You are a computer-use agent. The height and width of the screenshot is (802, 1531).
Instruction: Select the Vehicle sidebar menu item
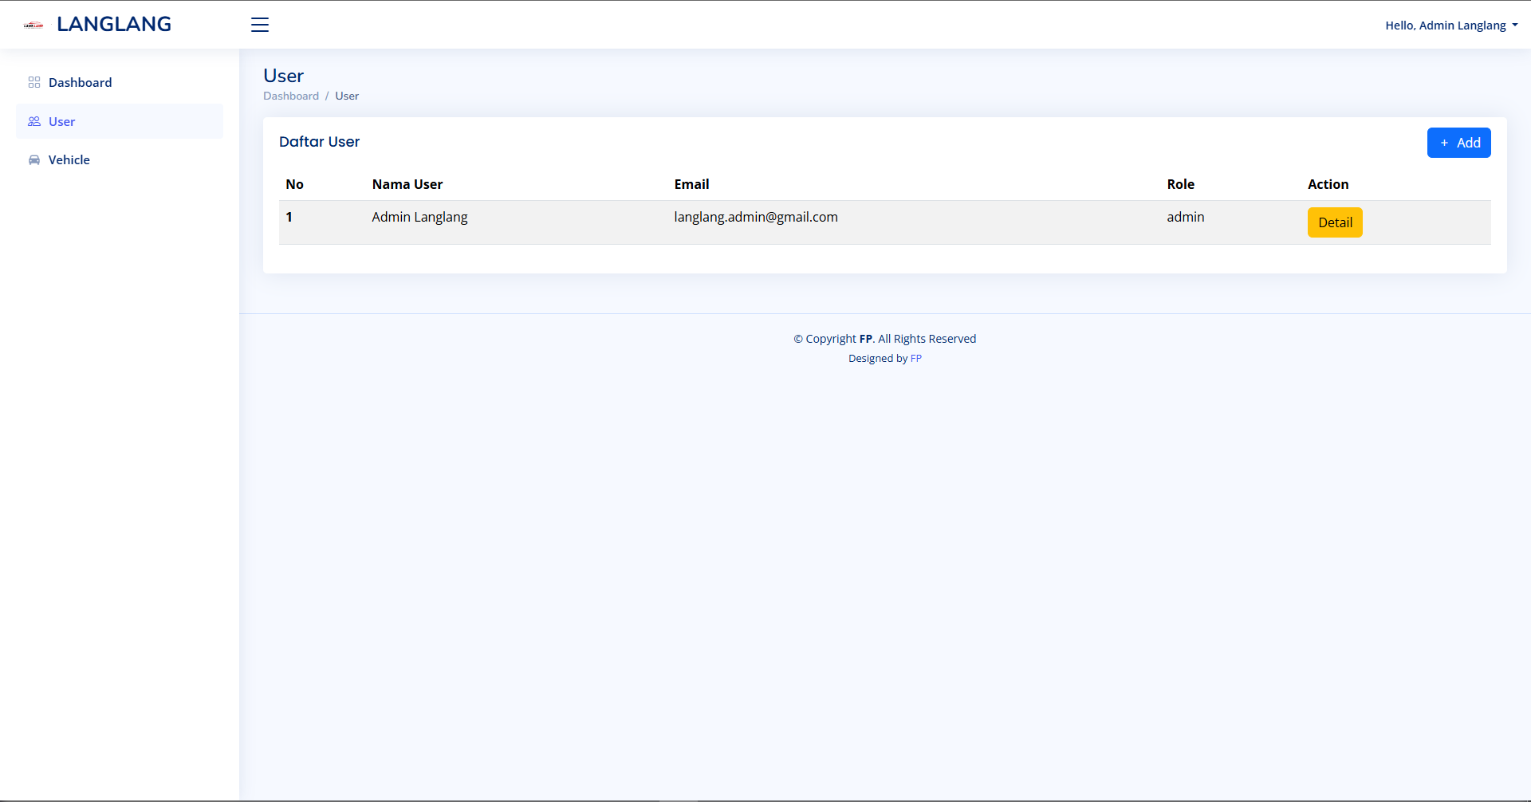tap(69, 160)
